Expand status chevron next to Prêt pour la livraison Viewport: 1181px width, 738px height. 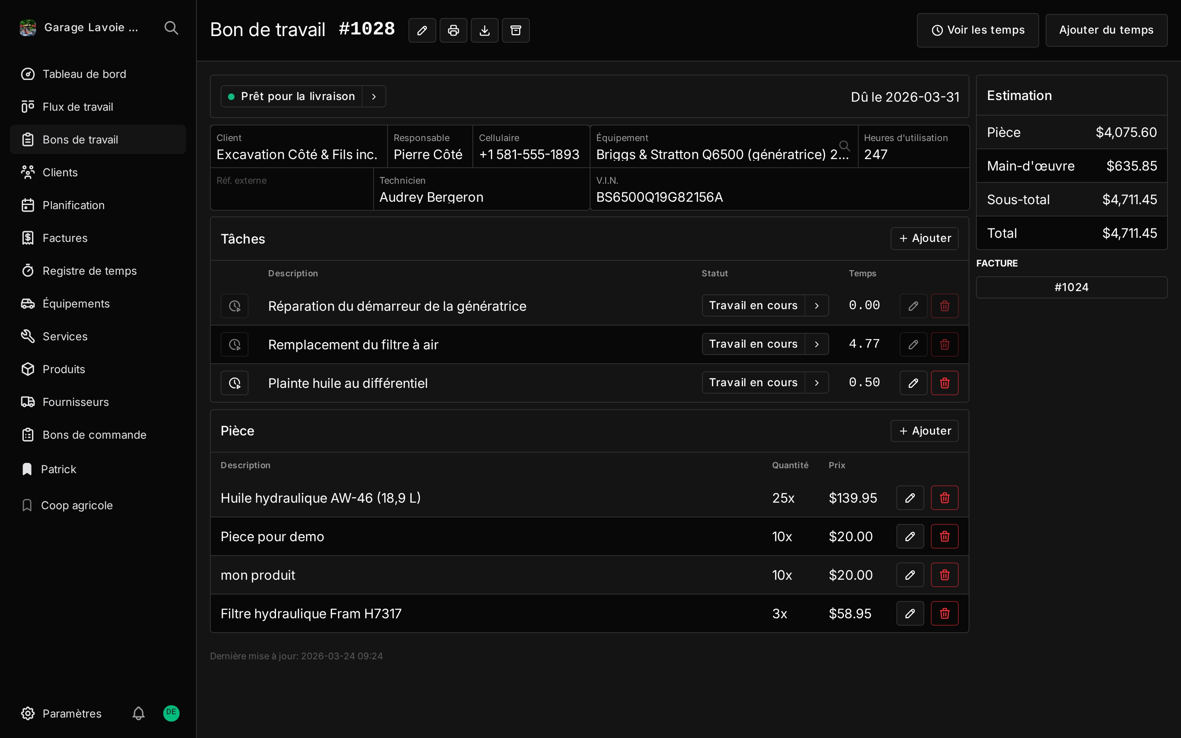click(374, 96)
